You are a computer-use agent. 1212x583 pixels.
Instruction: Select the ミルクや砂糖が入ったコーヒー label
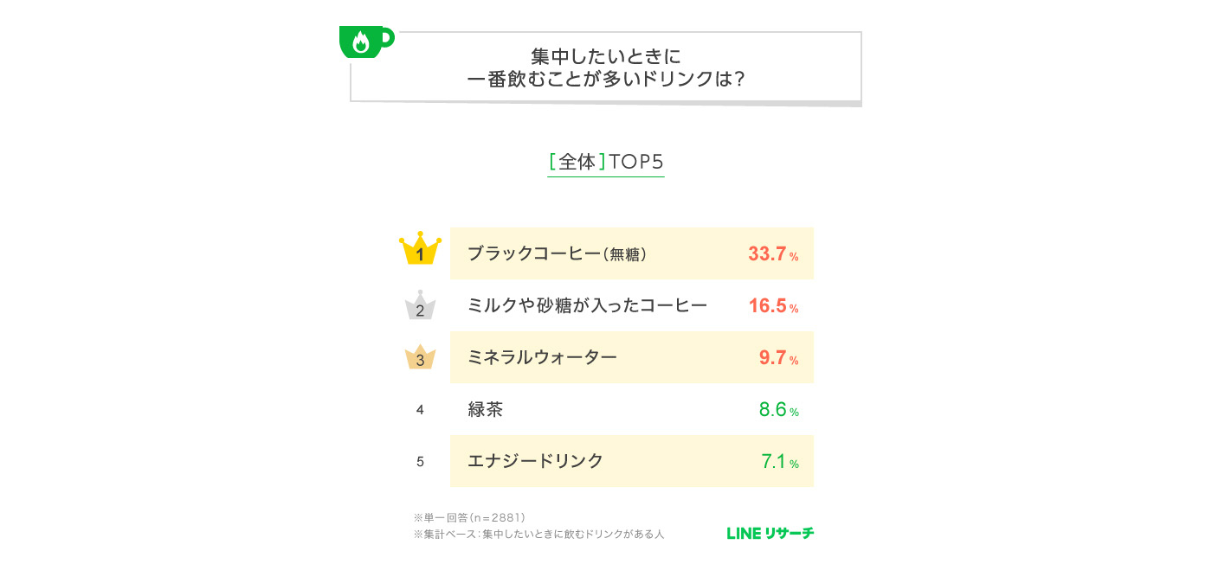587,305
